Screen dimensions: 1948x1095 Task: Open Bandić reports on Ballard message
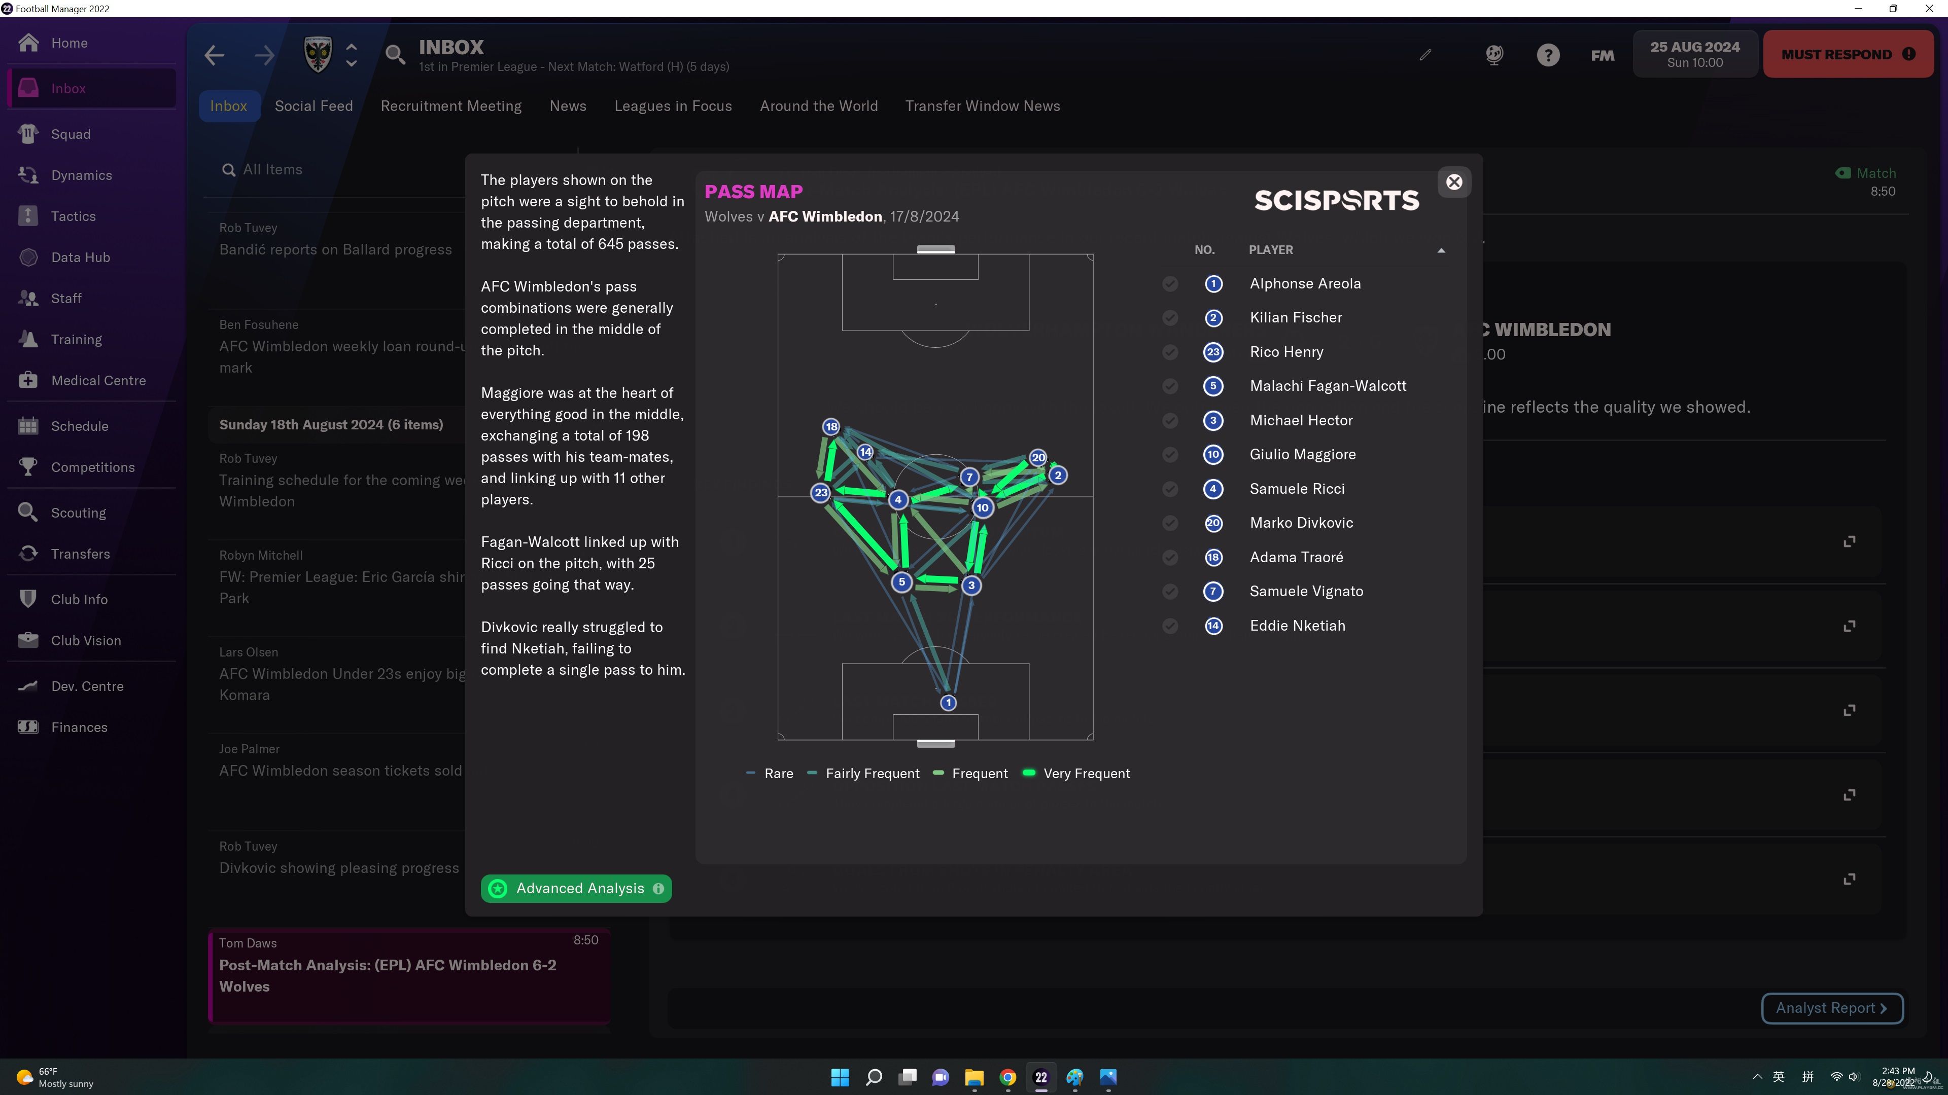click(x=337, y=249)
